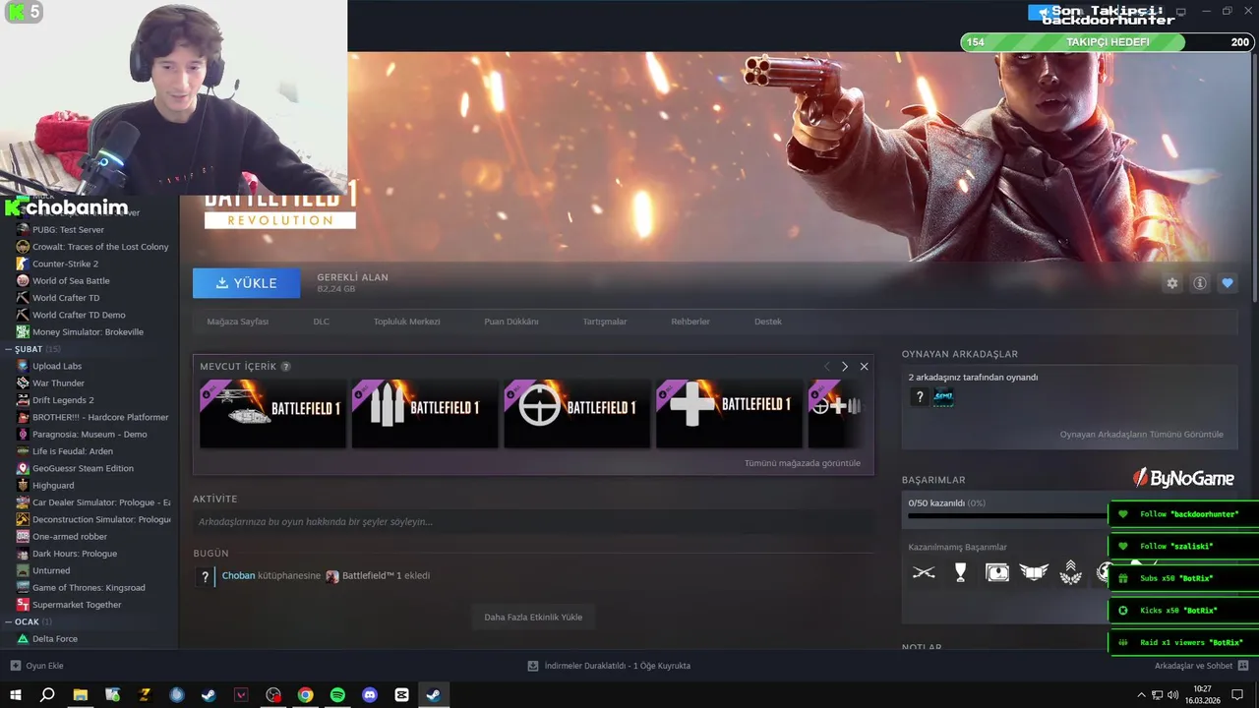Open the Tartışmalar tab
Viewport: 1259px width, 708px height.
[x=604, y=322]
